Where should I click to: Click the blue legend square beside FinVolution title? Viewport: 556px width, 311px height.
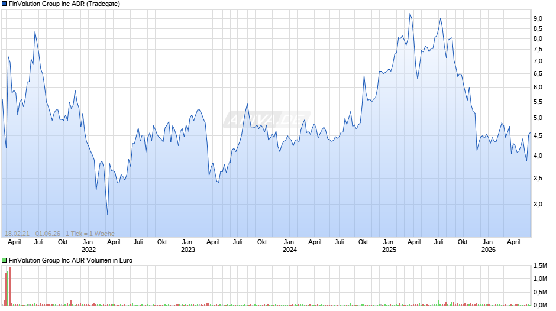pyautogui.click(x=4, y=4)
